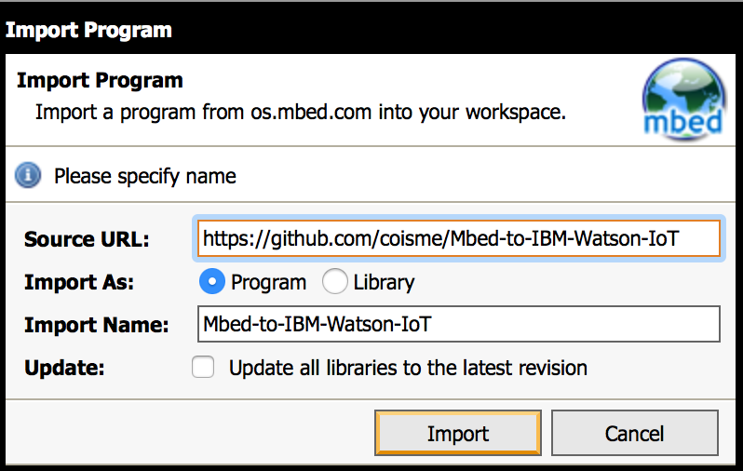Dismiss the dialog with Cancel
743x471 pixels.
tap(634, 433)
